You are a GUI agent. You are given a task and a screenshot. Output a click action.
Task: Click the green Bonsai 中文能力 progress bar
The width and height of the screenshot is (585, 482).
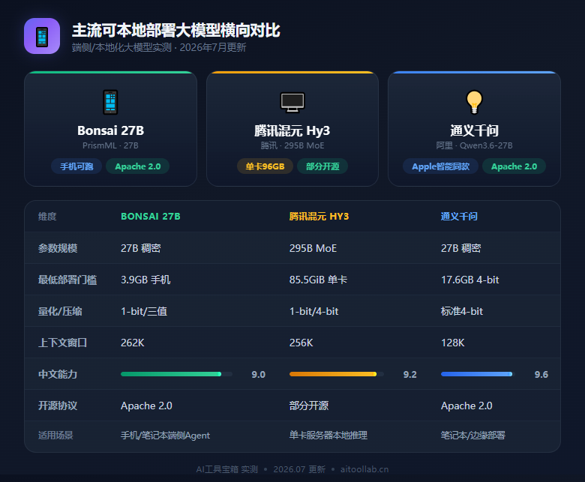tap(176, 374)
